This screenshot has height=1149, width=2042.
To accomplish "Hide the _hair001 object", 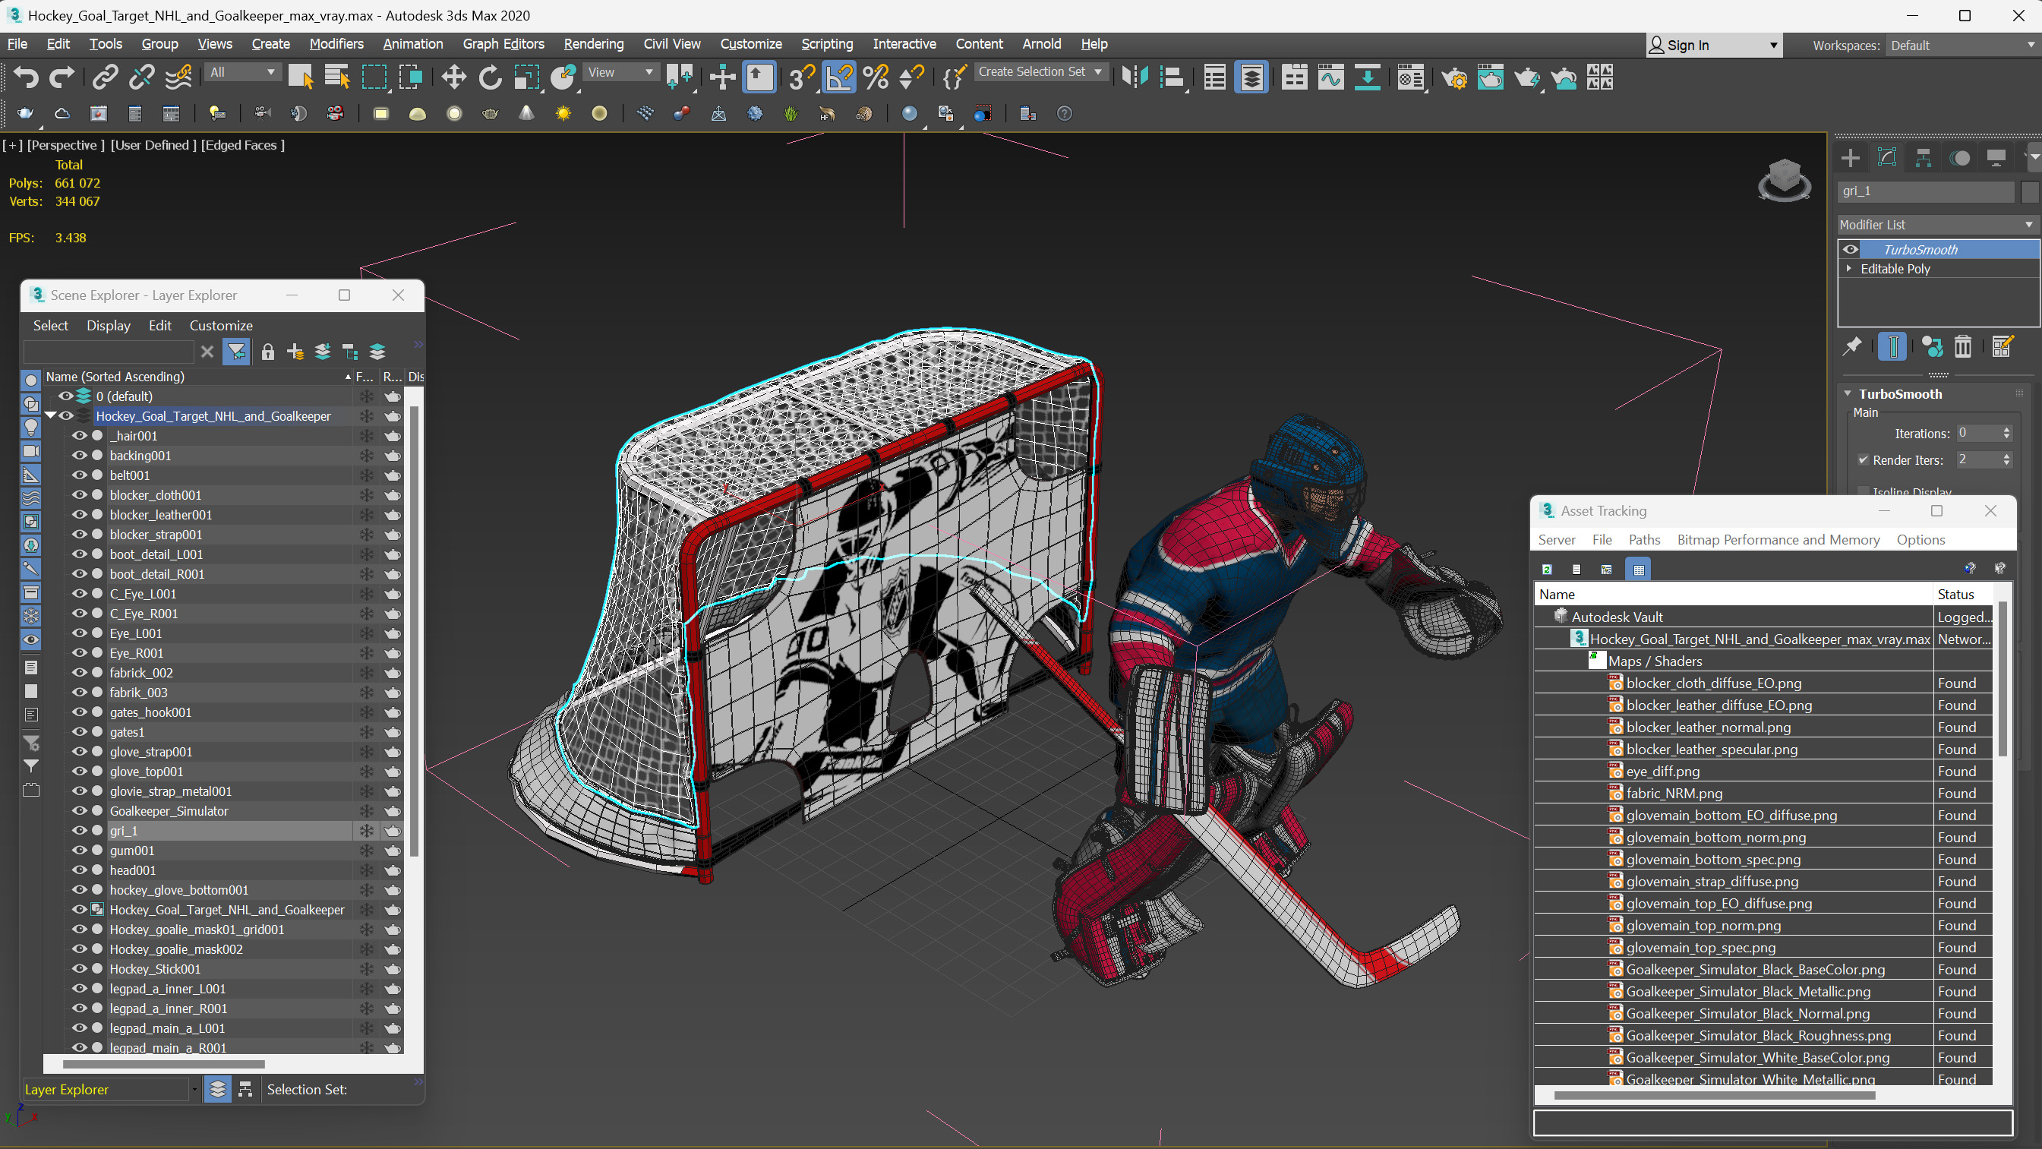I will coord(79,435).
